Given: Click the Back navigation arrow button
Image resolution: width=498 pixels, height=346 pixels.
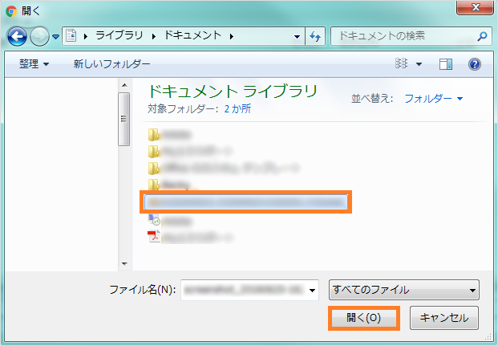Looking at the screenshot, I should coord(18,36).
